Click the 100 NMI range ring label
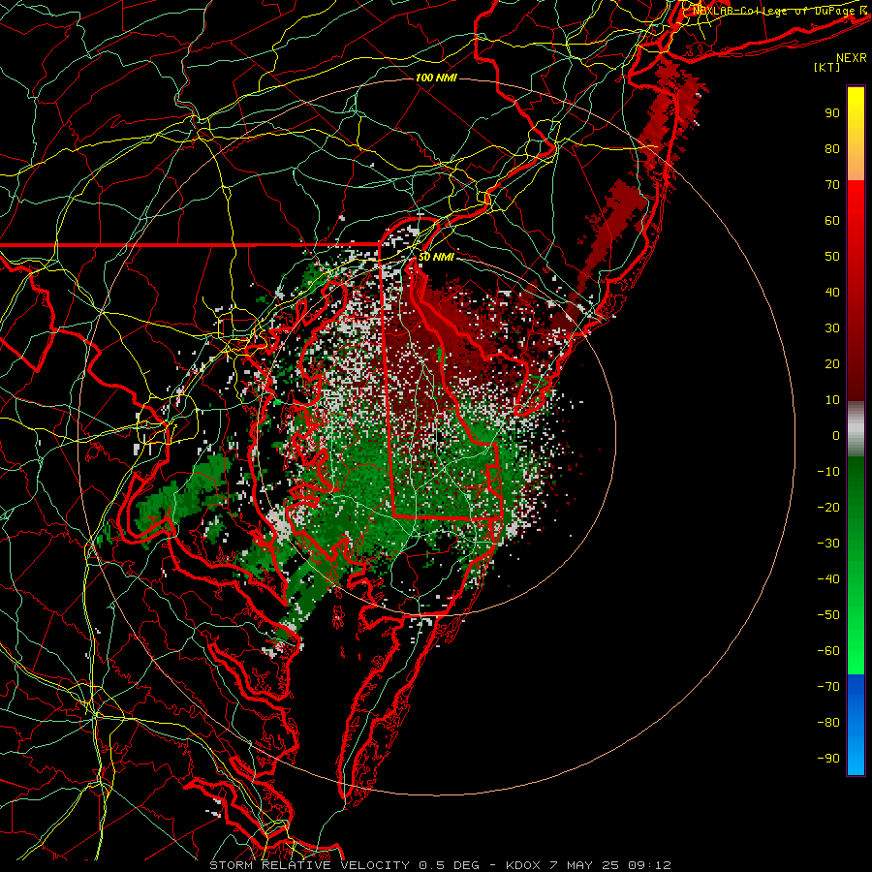This screenshot has height=872, width=872. [x=436, y=78]
